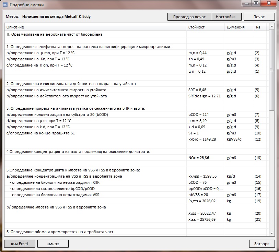This screenshot has height=252, width=279.
Task: Click the app icon in the title bar
Action: (5, 5)
